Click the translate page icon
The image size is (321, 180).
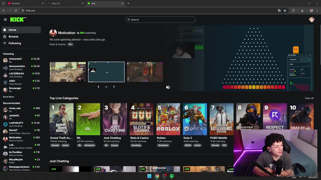[x=279, y=10]
